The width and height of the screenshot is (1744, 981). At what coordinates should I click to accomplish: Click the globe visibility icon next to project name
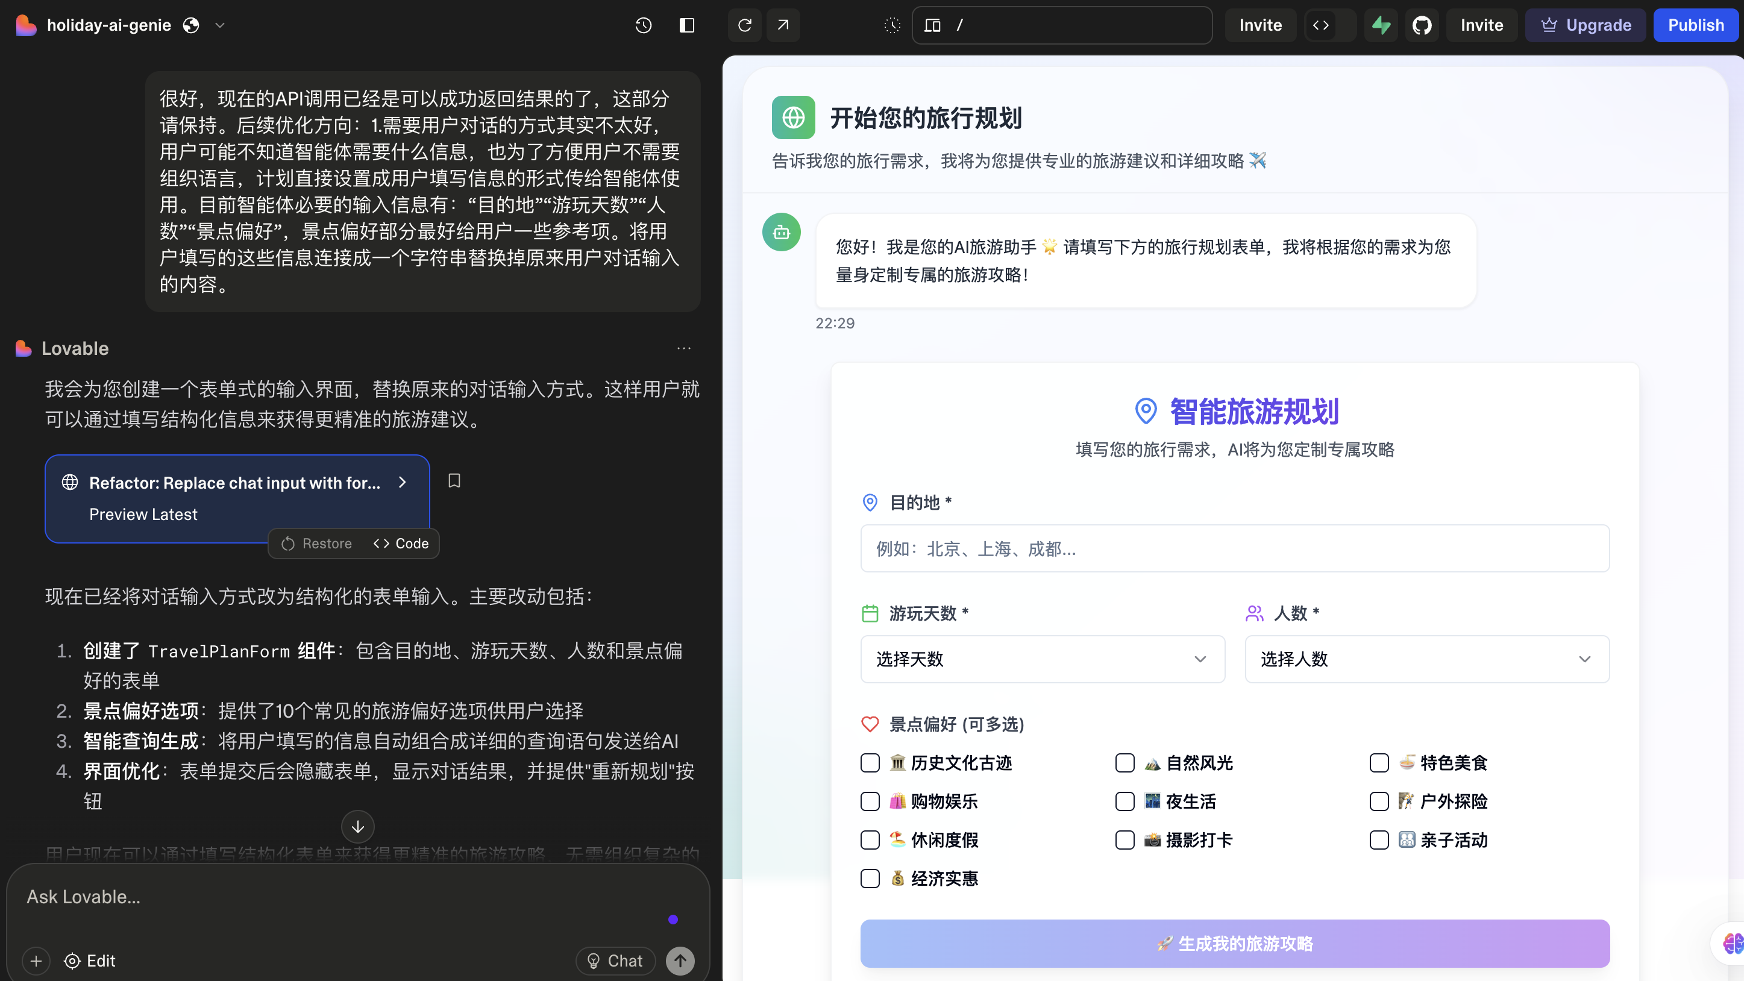pyautogui.click(x=192, y=25)
